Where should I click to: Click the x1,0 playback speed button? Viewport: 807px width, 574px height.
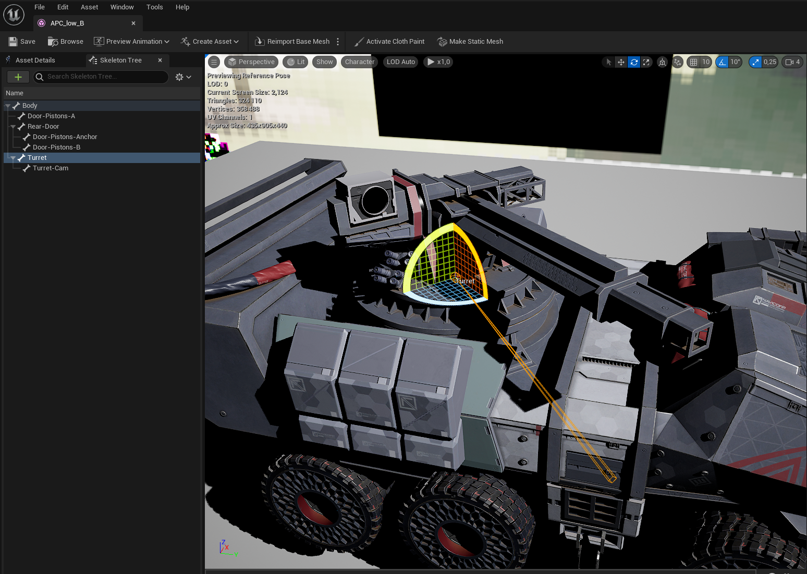[438, 62]
